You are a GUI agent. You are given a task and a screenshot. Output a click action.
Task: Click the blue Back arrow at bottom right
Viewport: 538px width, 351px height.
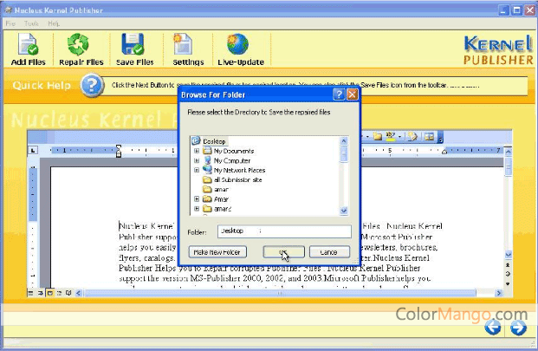(493, 327)
